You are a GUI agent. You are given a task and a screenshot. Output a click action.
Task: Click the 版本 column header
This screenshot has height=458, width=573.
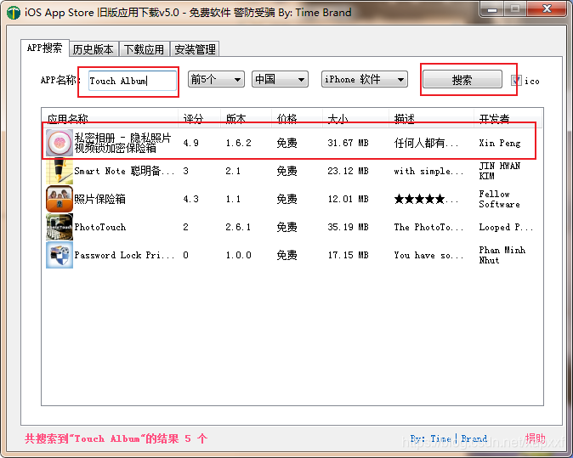[x=247, y=118]
